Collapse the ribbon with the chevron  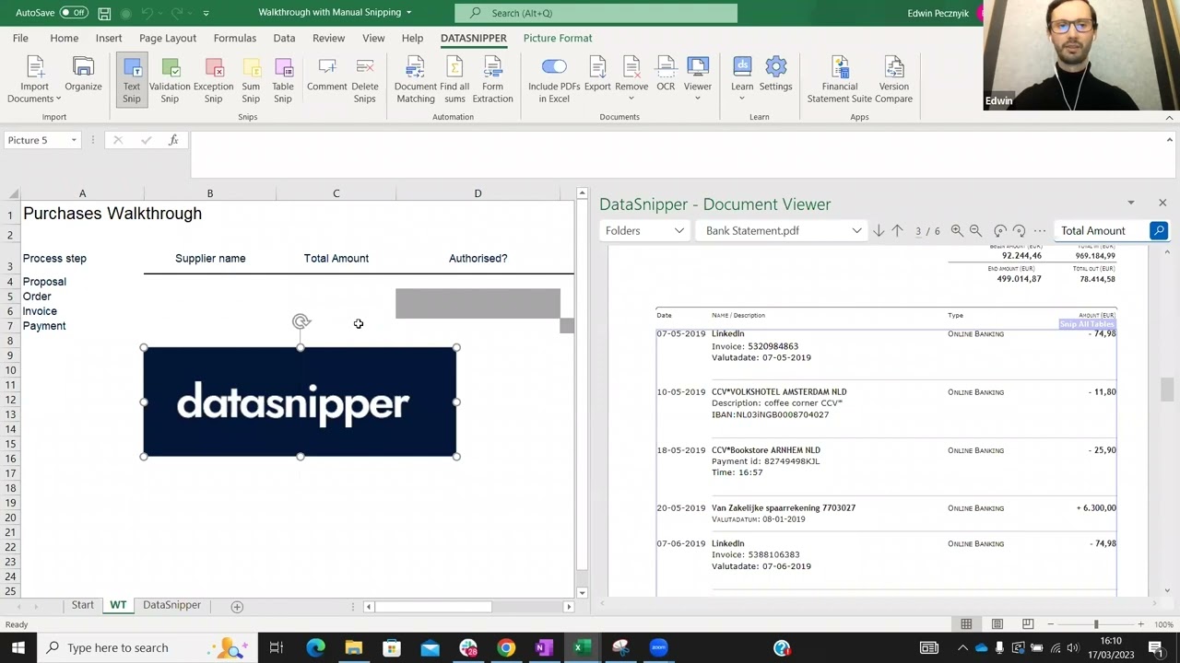[1170, 117]
